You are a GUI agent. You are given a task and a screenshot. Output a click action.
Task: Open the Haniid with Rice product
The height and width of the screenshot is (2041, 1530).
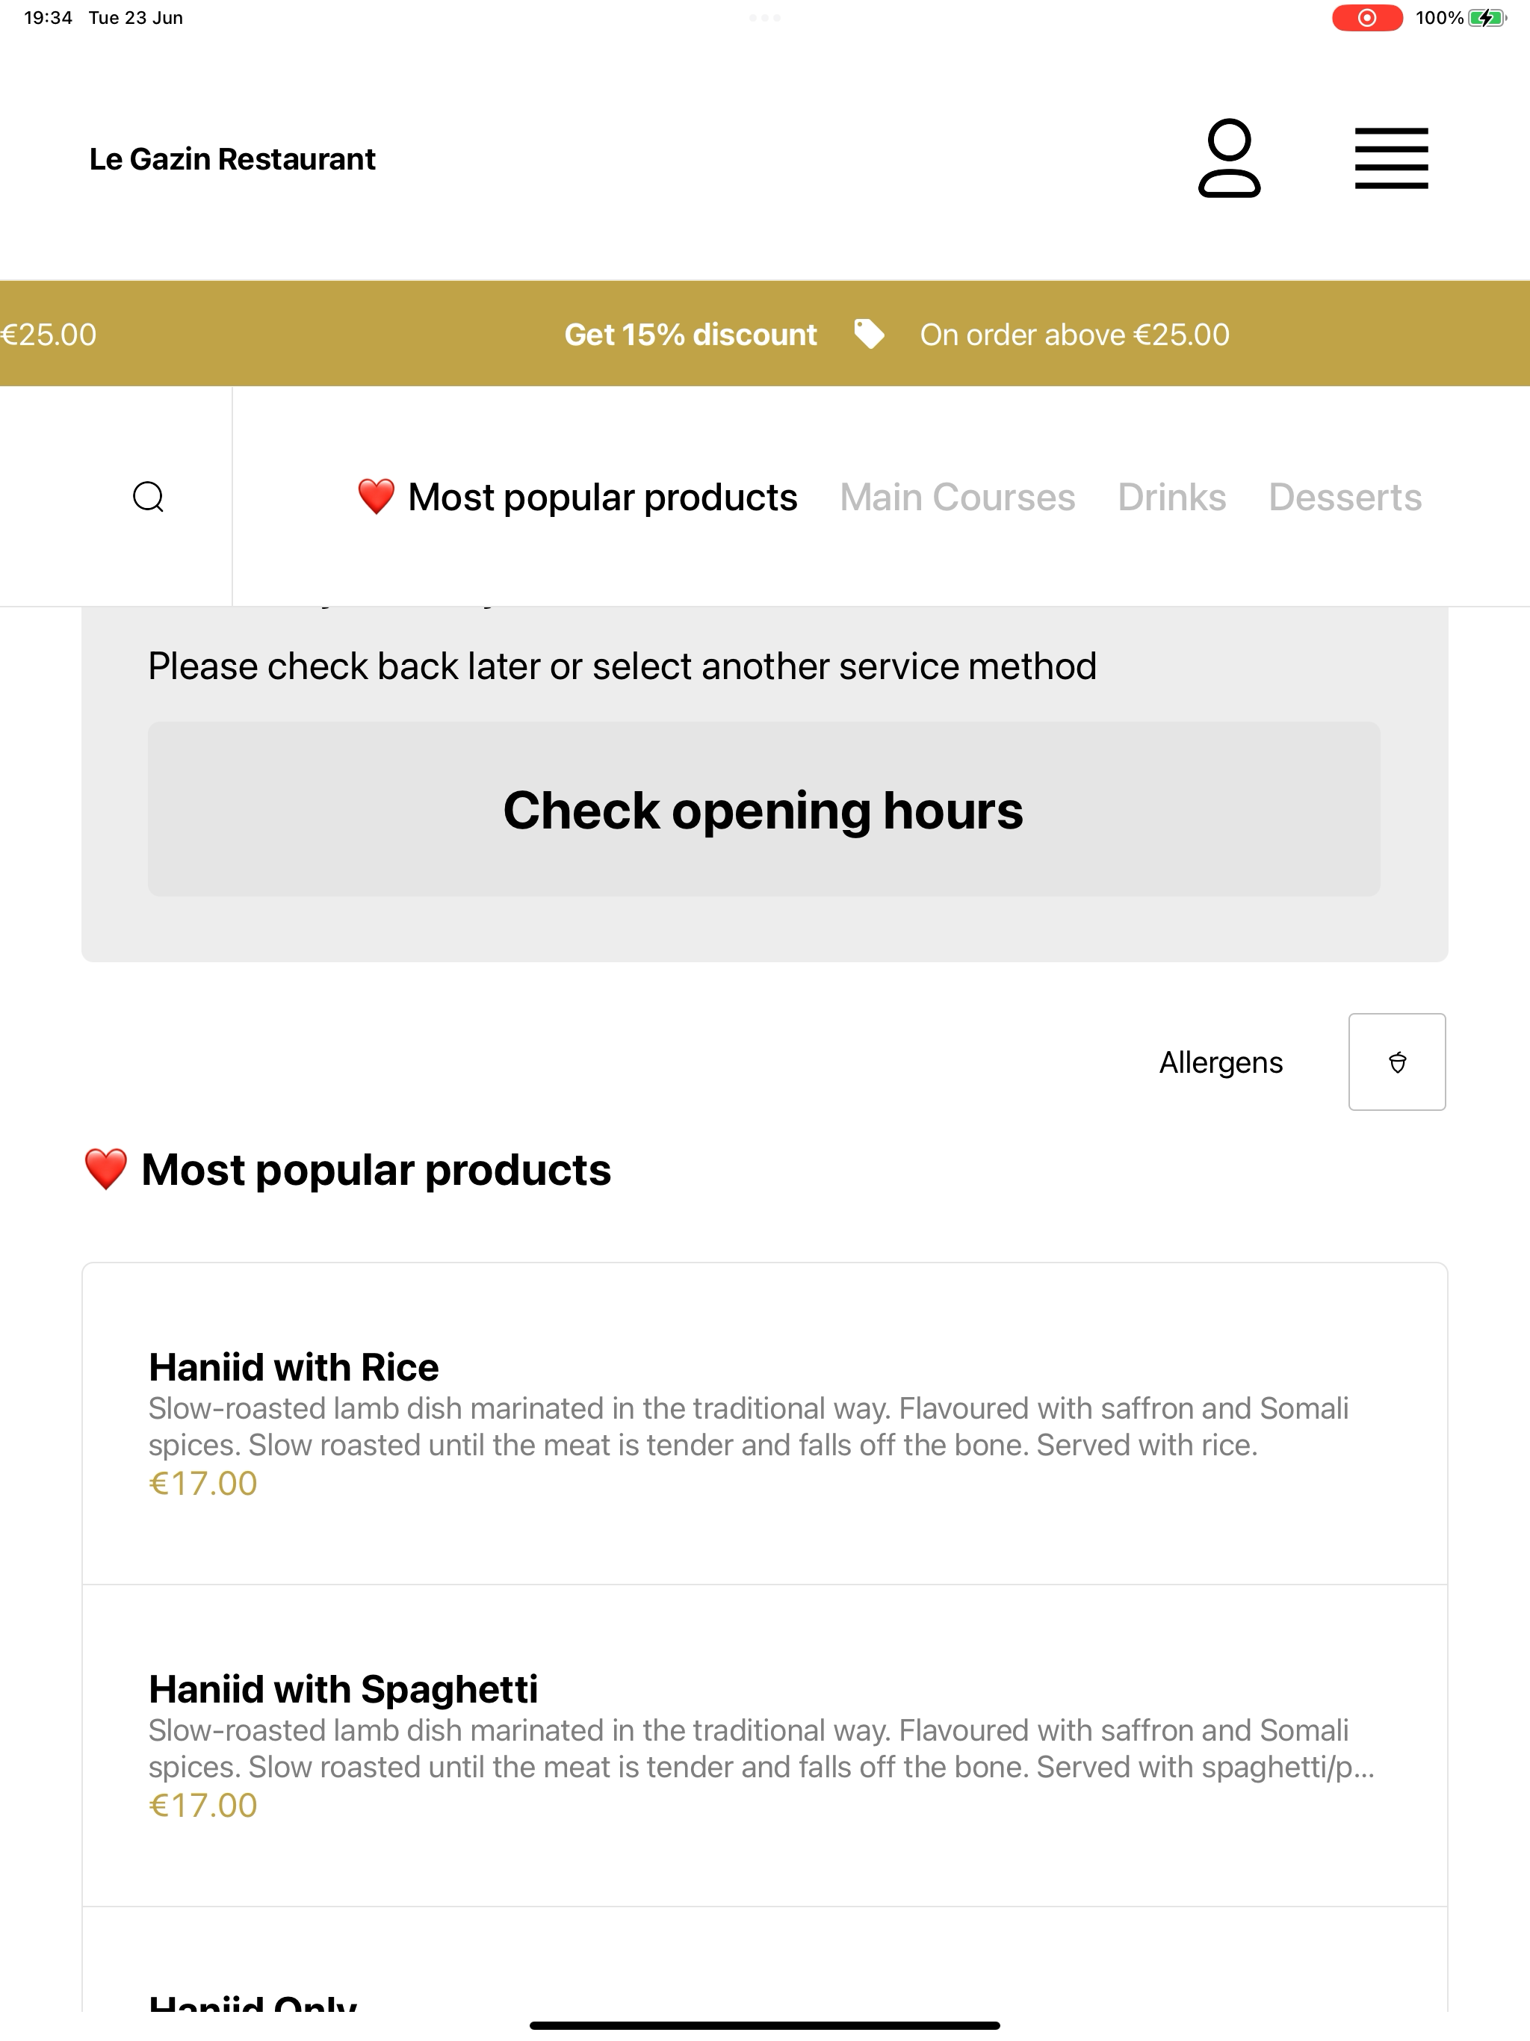click(x=765, y=1422)
